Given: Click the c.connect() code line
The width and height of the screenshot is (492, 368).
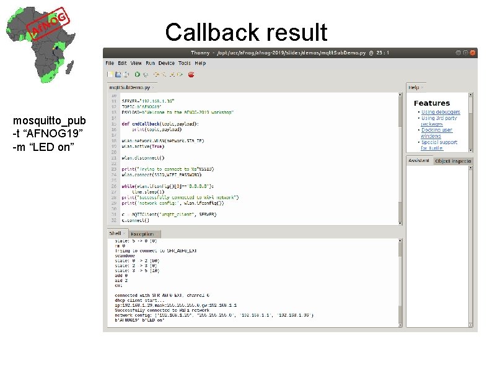Looking at the screenshot, I should 135,220.
